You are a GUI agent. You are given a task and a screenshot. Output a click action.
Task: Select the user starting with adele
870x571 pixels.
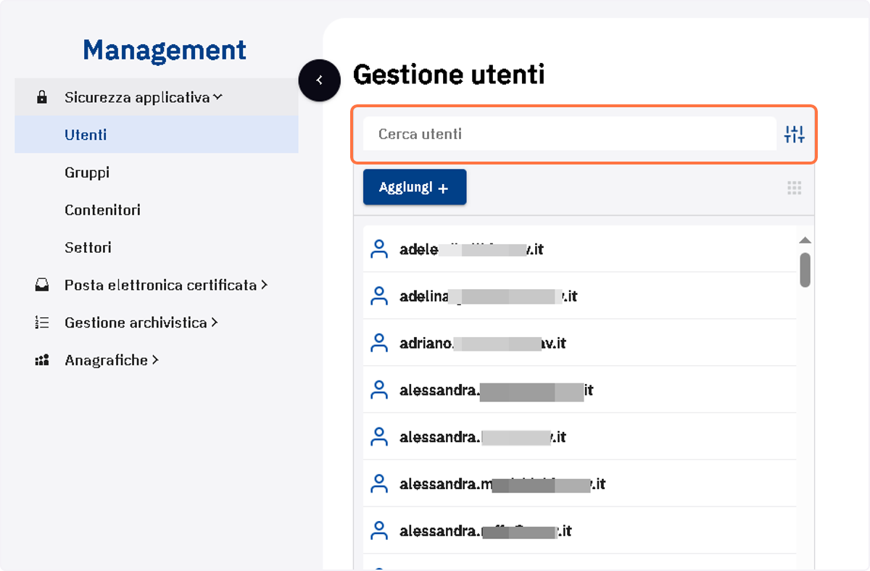click(579, 249)
